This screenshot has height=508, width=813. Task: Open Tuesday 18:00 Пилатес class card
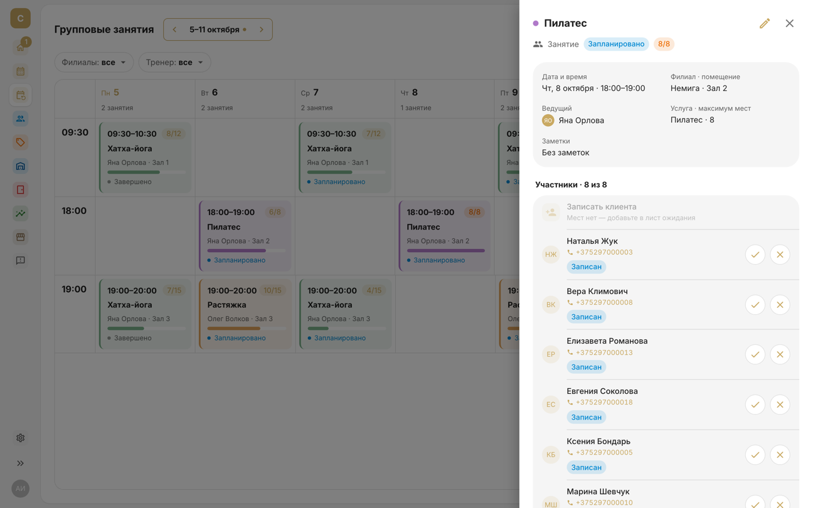tap(245, 236)
